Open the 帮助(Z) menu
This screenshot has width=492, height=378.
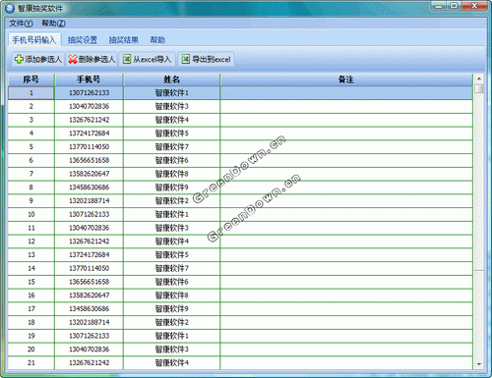[53, 24]
